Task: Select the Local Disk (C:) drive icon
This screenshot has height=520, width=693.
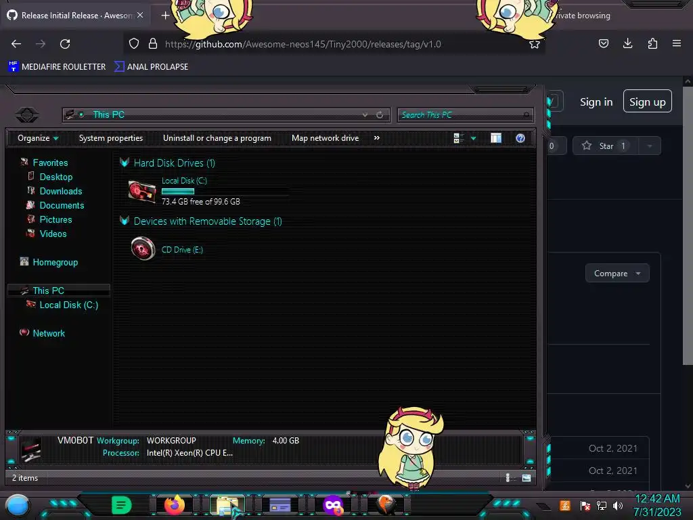Action: pyautogui.click(x=142, y=192)
